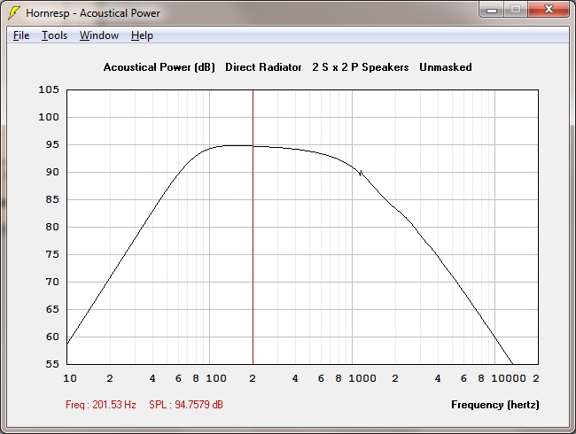Click the SPL : 94.7579 dB readout
The height and width of the screenshot is (434, 576).
pyautogui.click(x=186, y=405)
